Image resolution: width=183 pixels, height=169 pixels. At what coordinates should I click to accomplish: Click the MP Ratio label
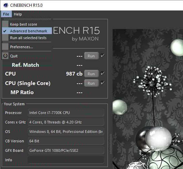[22, 92]
